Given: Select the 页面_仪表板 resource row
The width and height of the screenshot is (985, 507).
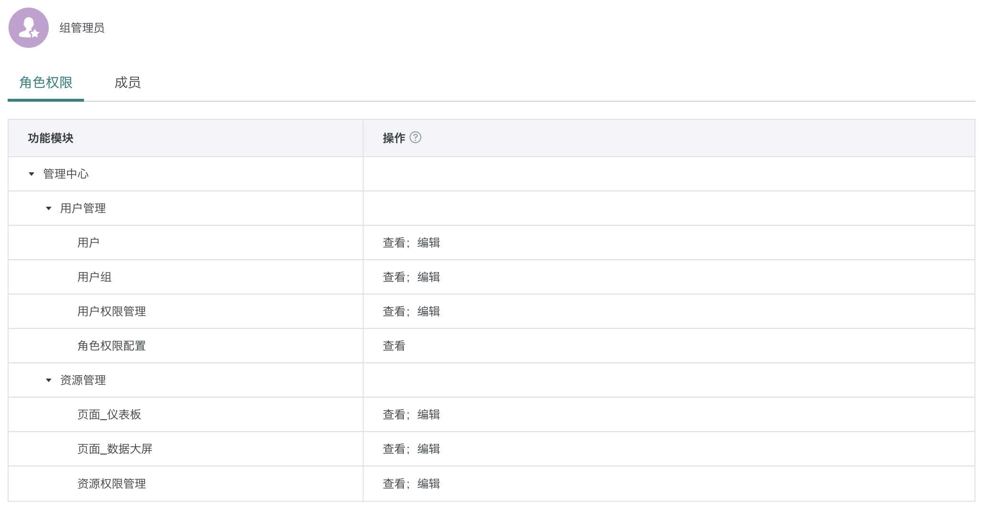Looking at the screenshot, I should 109,415.
